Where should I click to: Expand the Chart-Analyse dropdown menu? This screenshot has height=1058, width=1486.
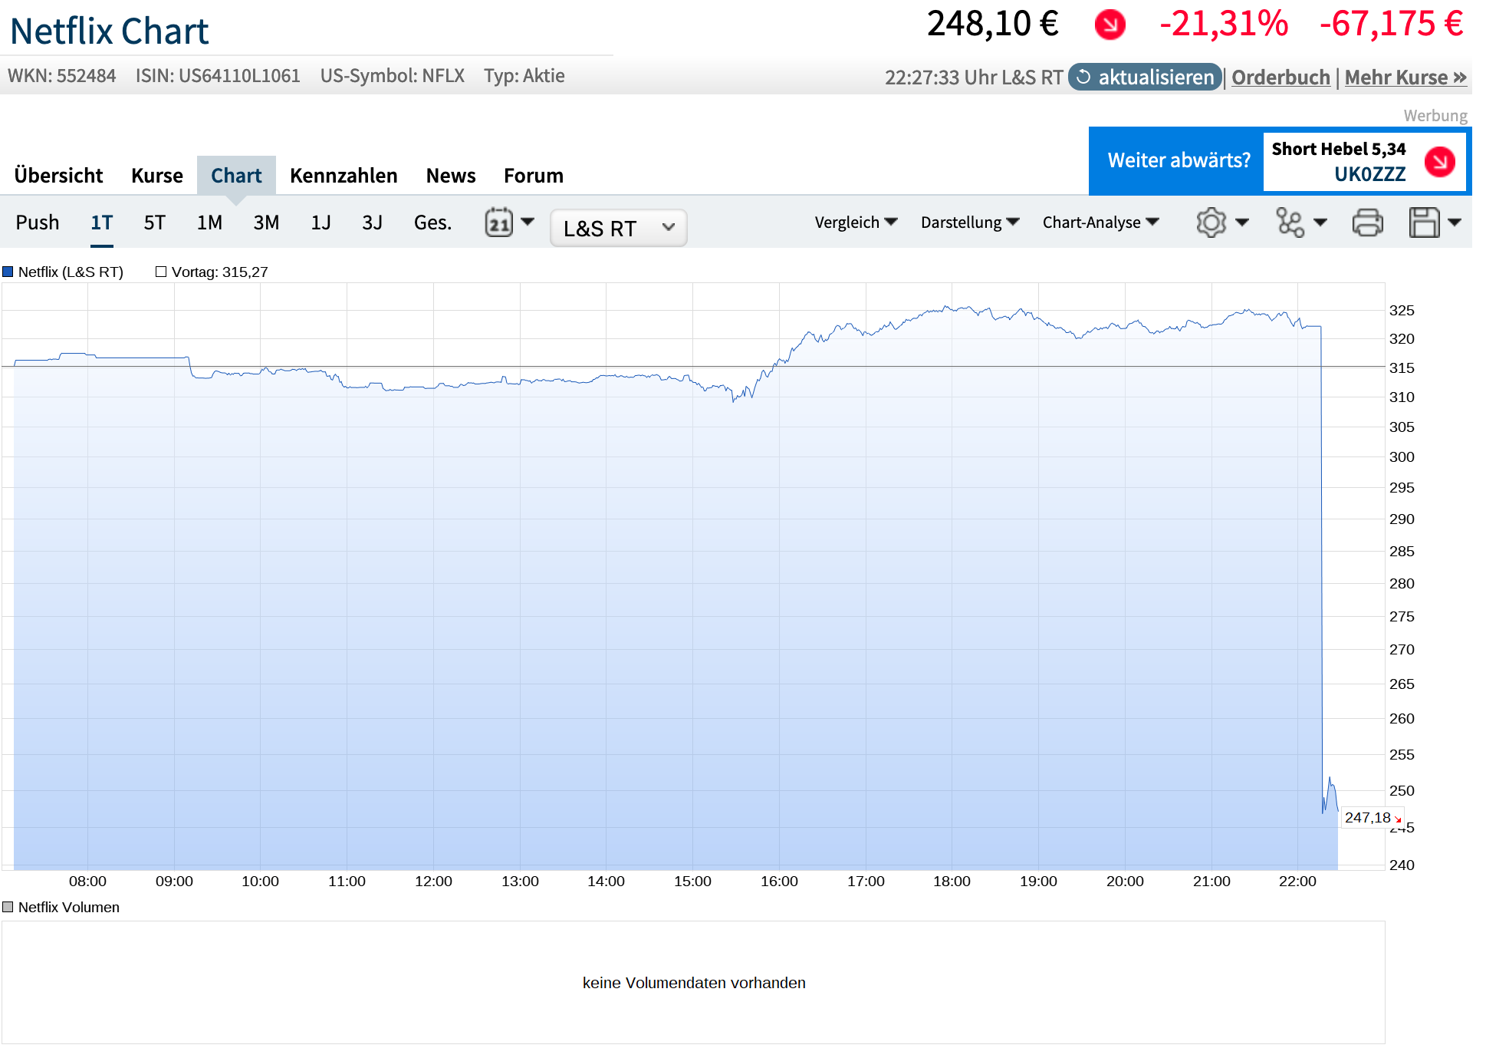1100,222
